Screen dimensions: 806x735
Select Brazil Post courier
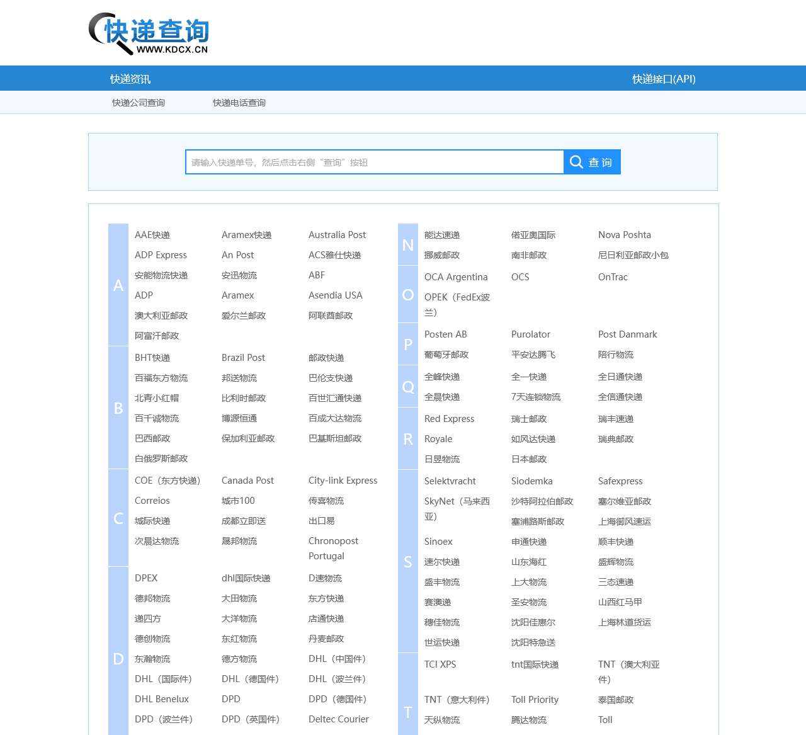(243, 358)
